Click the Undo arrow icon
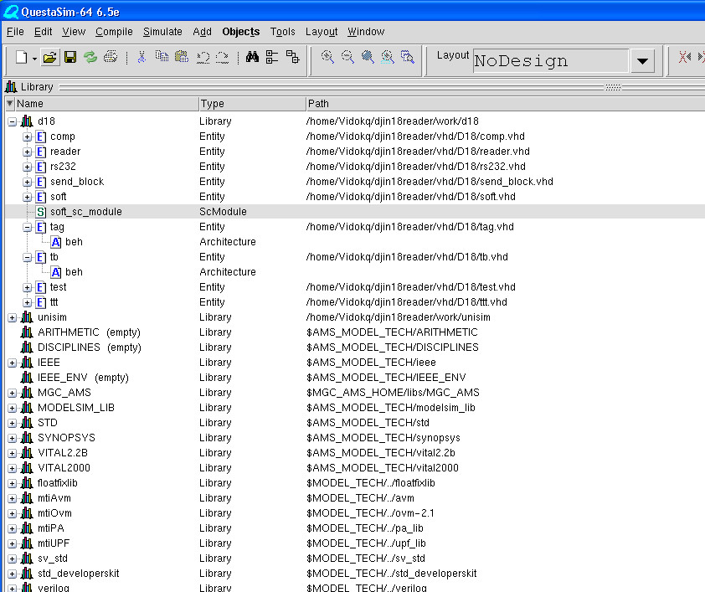The height and width of the screenshot is (592, 705). click(203, 58)
